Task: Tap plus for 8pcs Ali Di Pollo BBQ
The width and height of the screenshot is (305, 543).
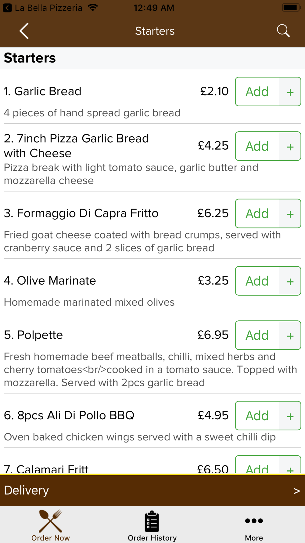Action: pos(290,416)
